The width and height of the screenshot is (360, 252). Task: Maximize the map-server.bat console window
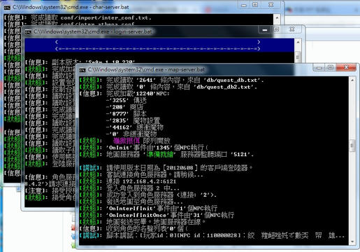(330, 68)
